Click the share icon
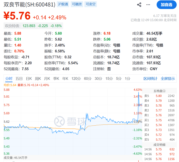 (x=139, y=5)
